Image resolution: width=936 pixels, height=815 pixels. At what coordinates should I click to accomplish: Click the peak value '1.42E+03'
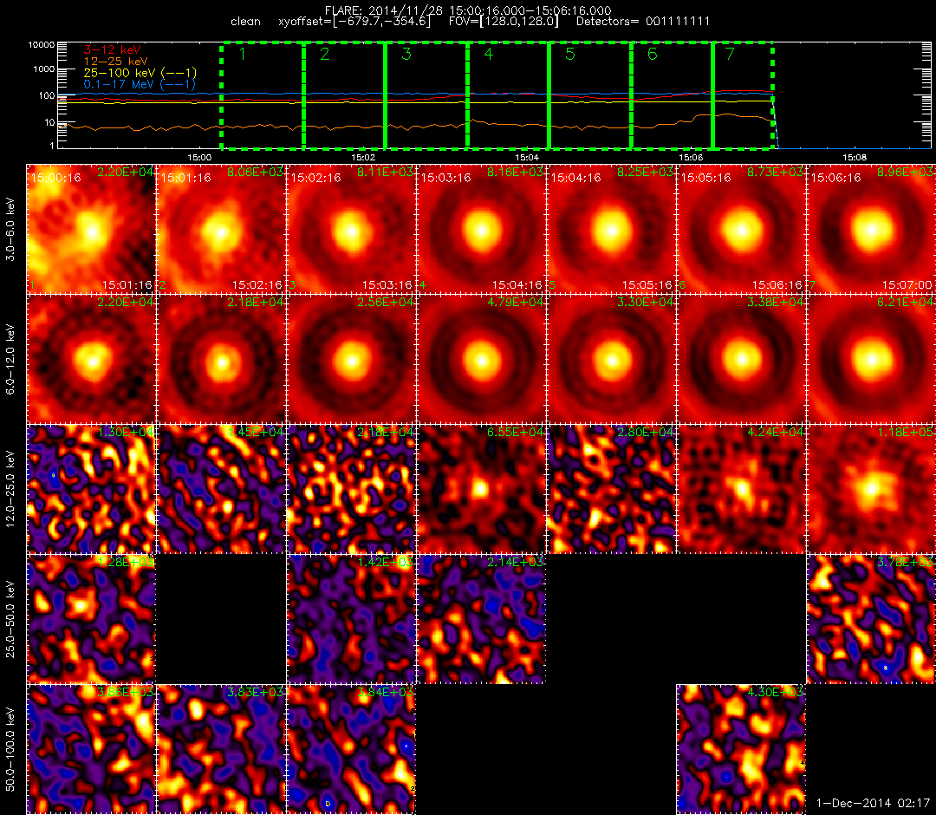[x=385, y=562]
